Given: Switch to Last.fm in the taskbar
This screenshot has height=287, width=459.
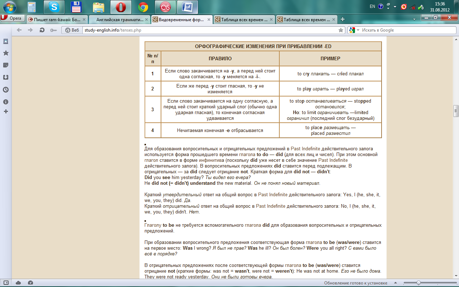Looking at the screenshot, I should pyautogui.click(x=165, y=7).
